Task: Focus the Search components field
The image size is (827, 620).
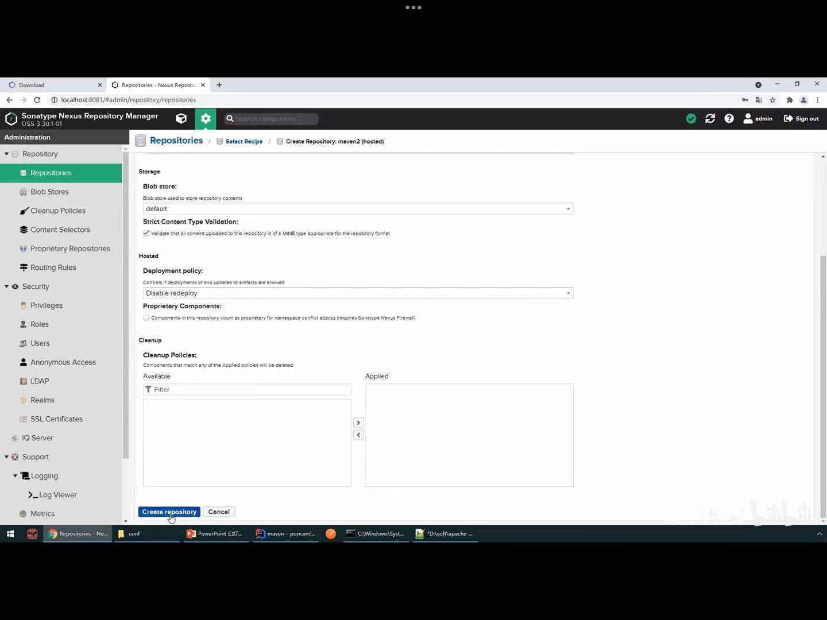Action: pos(271,119)
